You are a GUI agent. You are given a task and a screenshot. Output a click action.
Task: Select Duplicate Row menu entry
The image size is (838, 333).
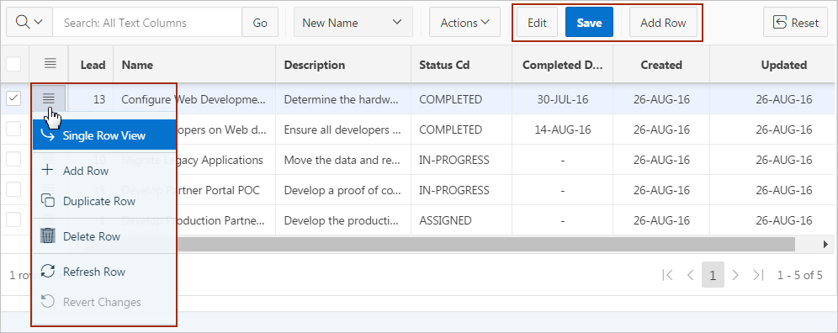coord(104,201)
